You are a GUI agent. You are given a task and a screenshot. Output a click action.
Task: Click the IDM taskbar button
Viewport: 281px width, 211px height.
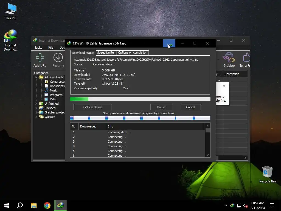(x=61, y=206)
